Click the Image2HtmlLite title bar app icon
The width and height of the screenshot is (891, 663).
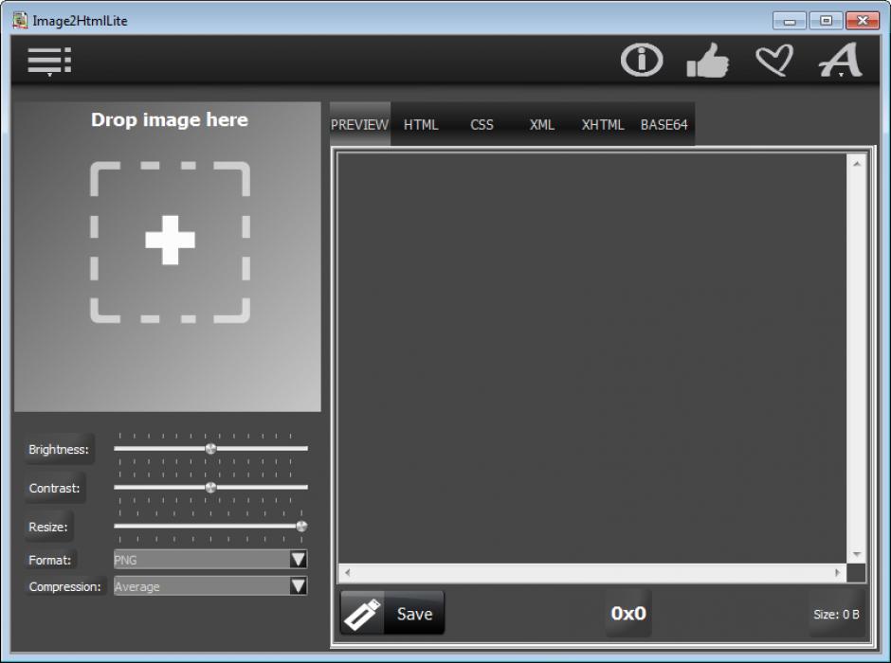[x=19, y=19]
